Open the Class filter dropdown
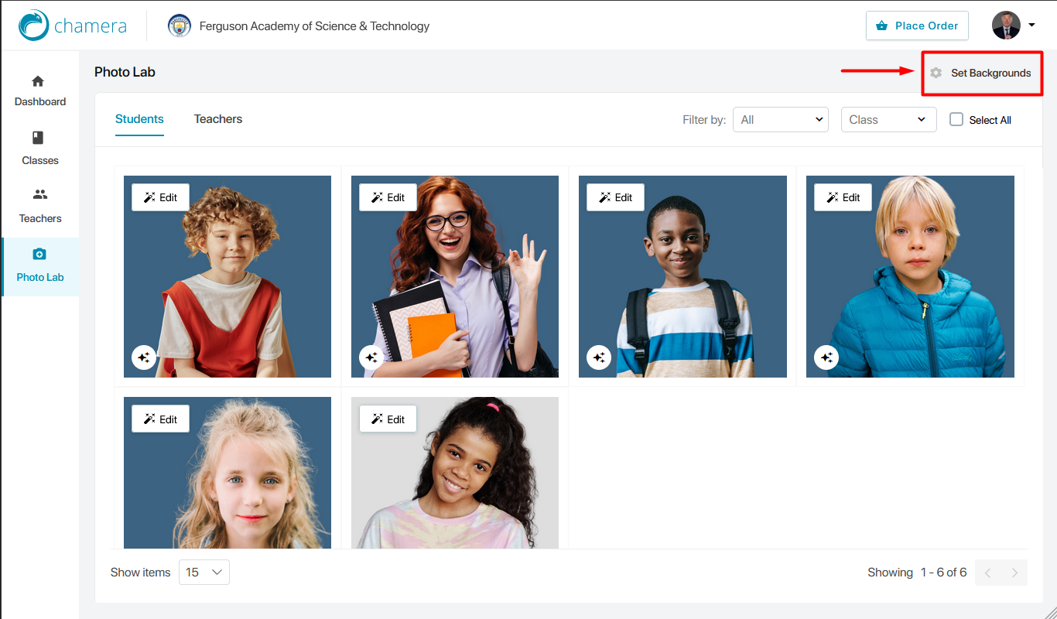The width and height of the screenshot is (1057, 619). coord(889,119)
